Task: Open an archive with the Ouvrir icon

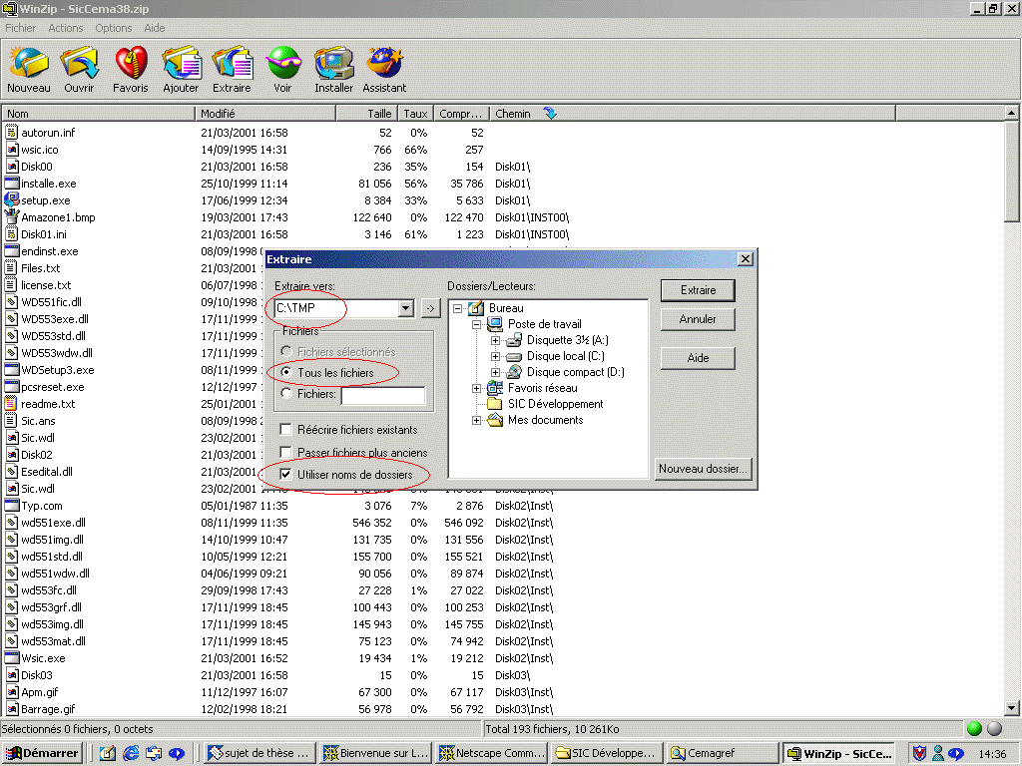Action: click(x=79, y=63)
